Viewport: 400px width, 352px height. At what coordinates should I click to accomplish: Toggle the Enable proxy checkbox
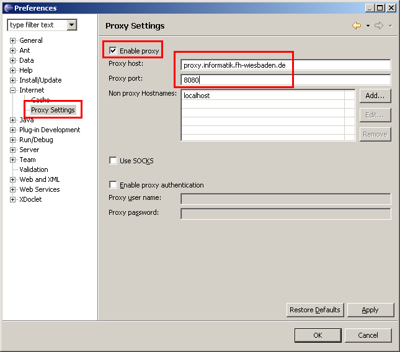(113, 50)
